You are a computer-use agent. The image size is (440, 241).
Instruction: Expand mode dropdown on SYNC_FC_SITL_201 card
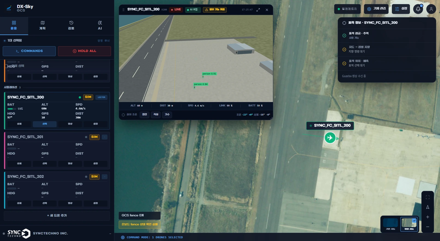[x=105, y=137]
